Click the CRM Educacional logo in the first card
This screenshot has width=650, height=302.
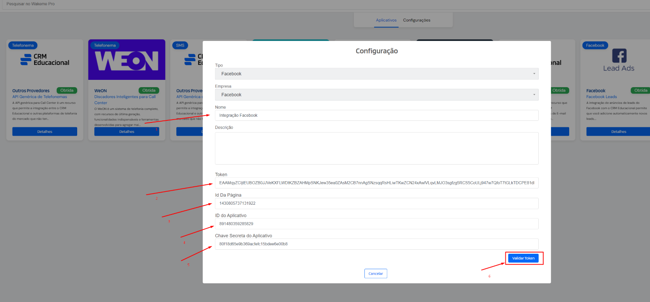pyautogui.click(x=45, y=60)
